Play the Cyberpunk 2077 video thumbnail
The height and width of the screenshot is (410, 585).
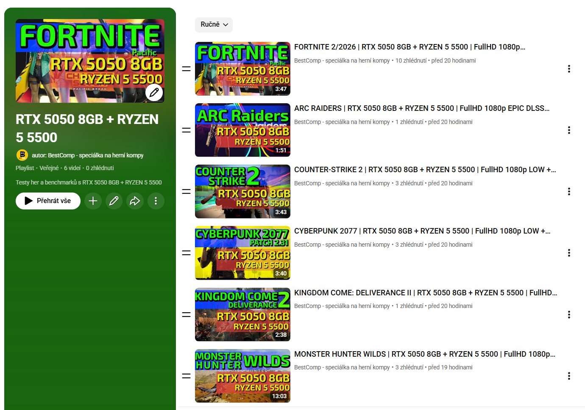click(242, 253)
